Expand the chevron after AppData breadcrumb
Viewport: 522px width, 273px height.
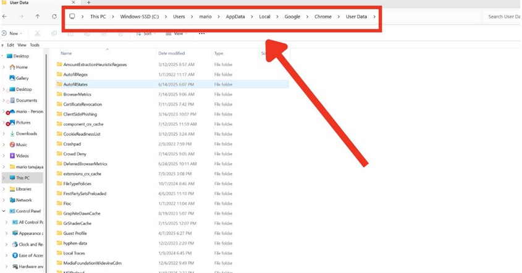(x=252, y=16)
